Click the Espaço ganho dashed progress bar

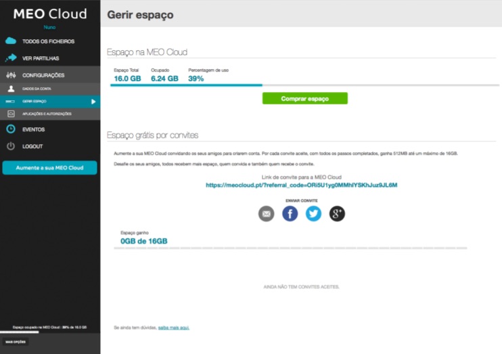click(290, 248)
